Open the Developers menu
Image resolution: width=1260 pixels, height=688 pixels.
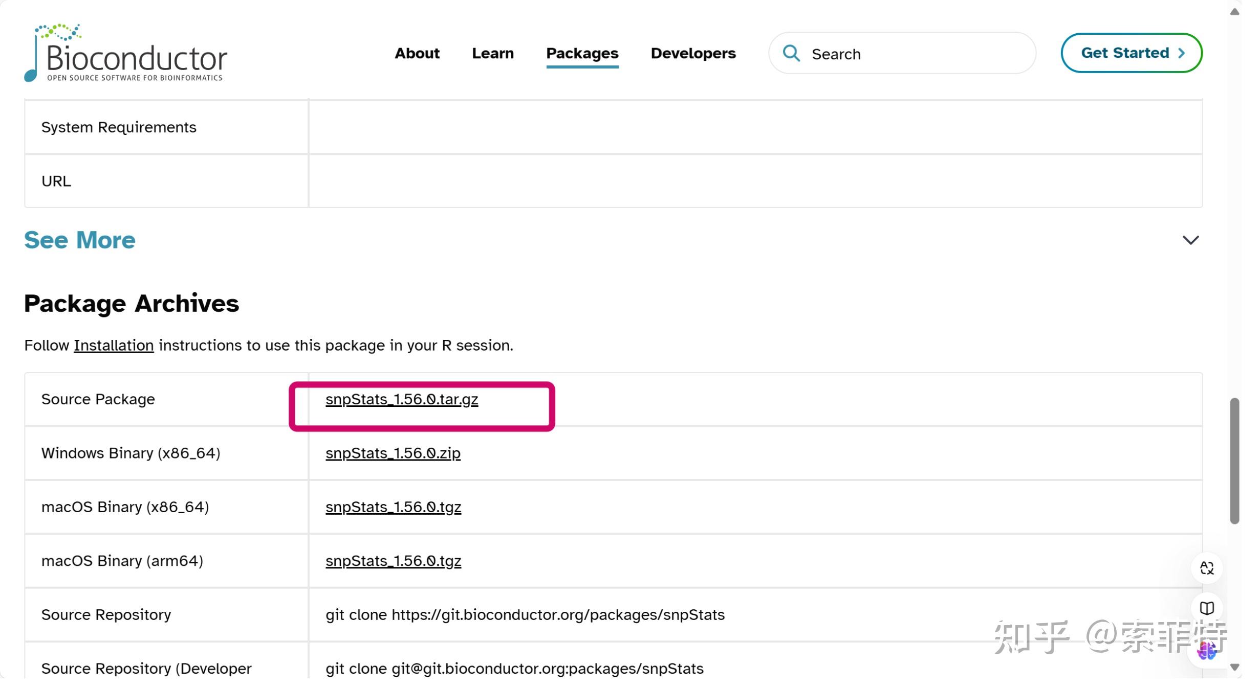click(693, 53)
